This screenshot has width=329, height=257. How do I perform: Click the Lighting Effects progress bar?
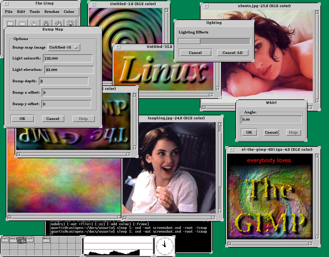click(214, 42)
